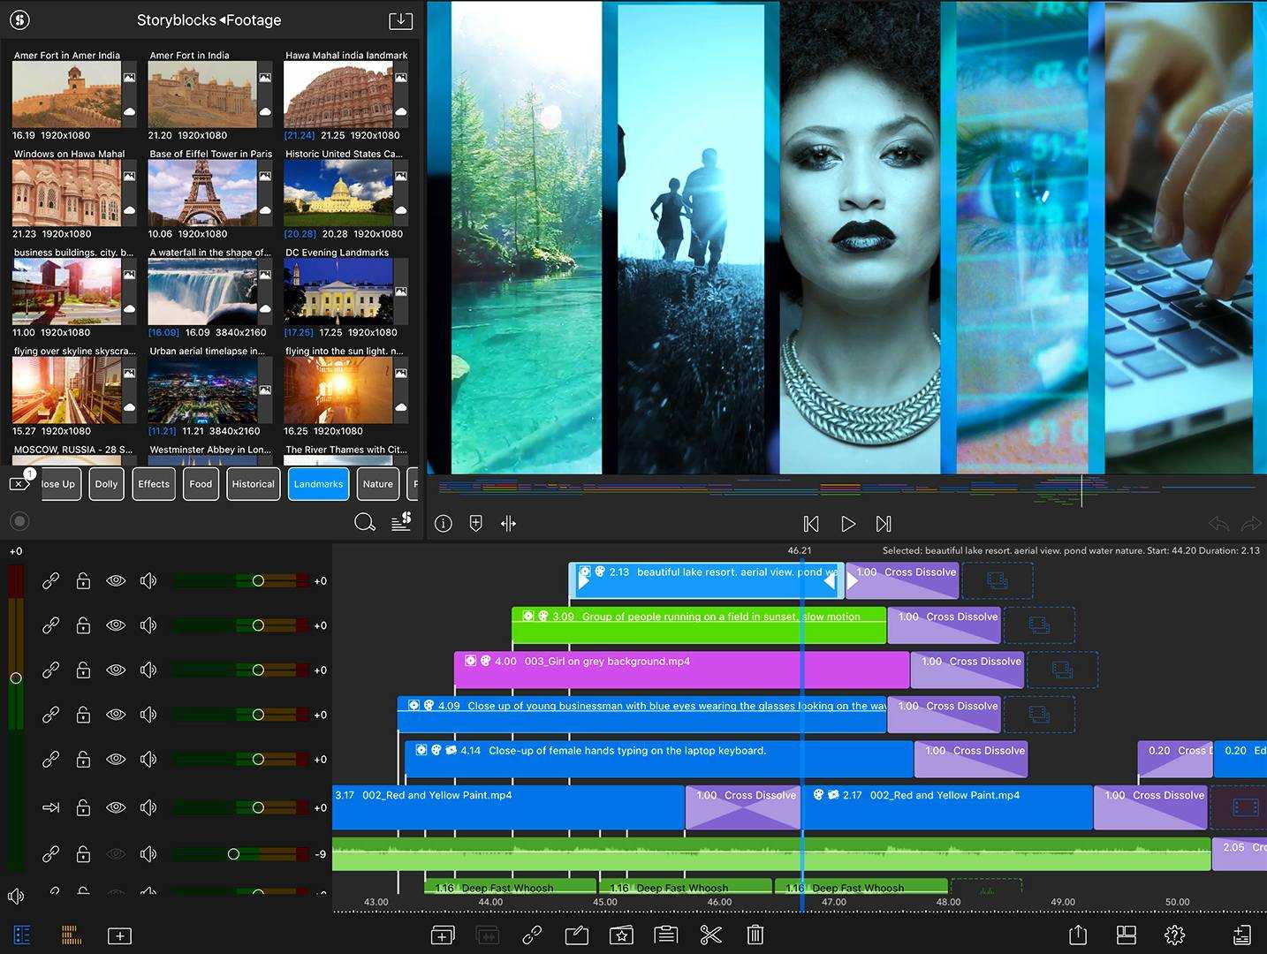Toggle link on beautiful lake resort track
The width and height of the screenshot is (1267, 954).
point(50,580)
